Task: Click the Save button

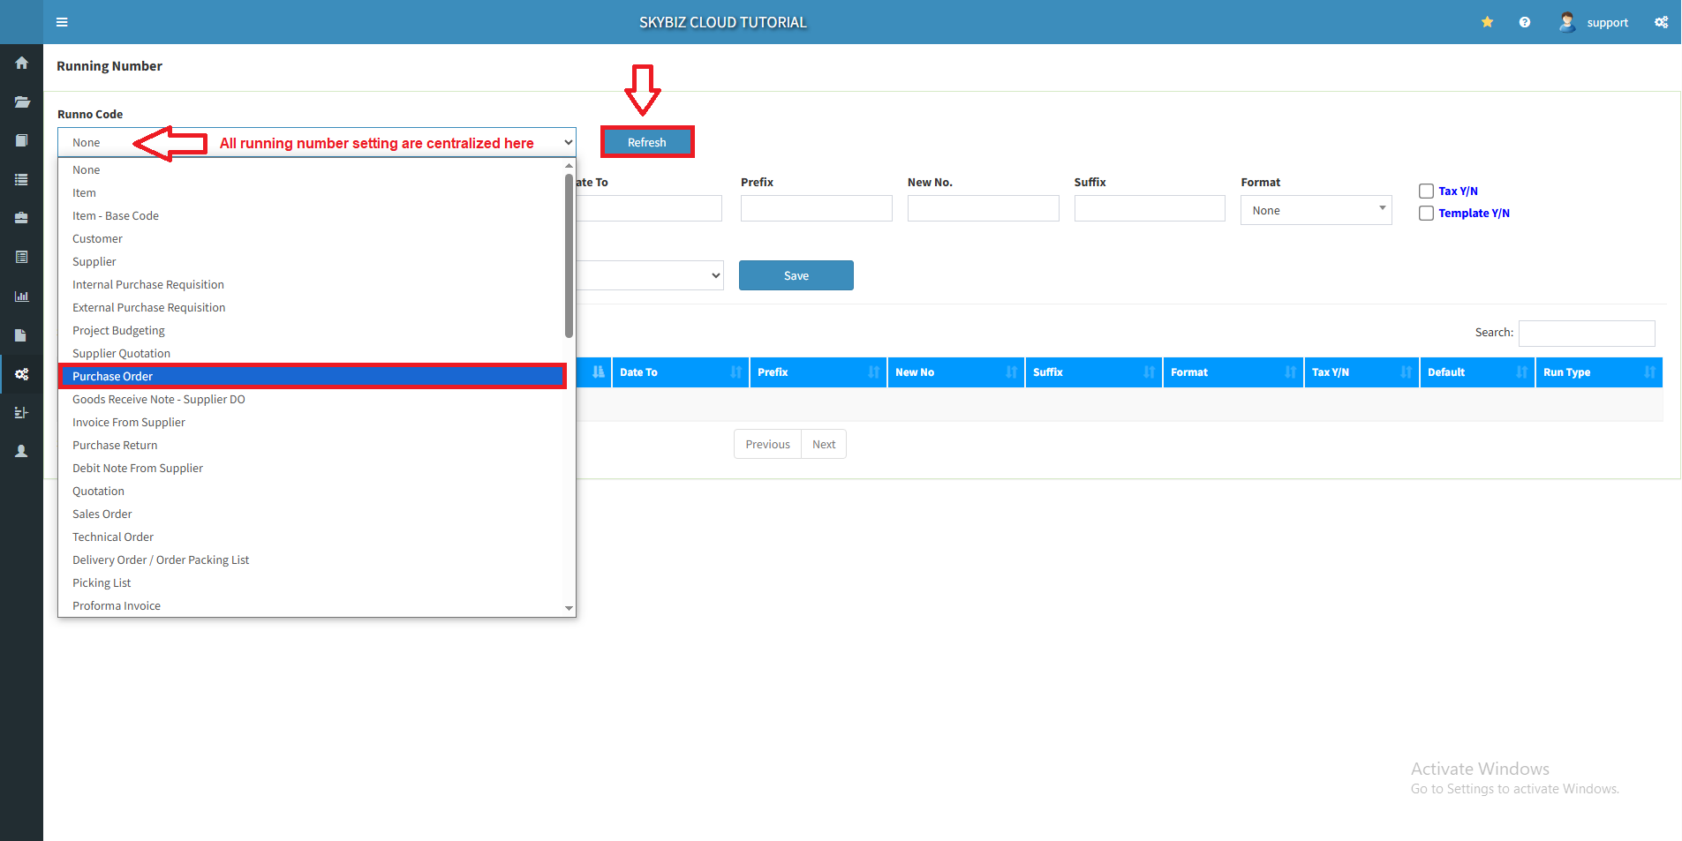Action: (796, 275)
